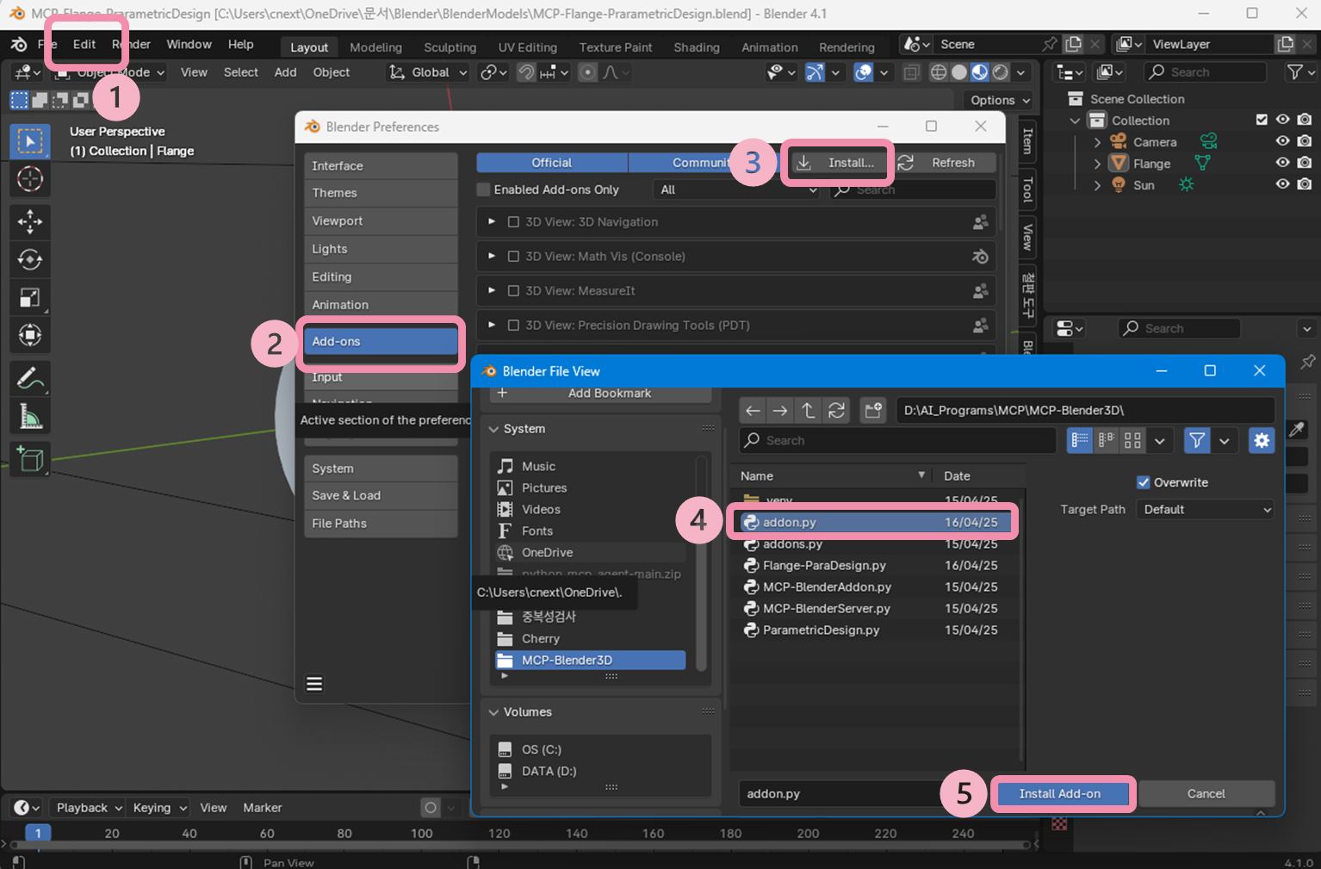Select the Cursor tool in the left toolbar
This screenshot has width=1321, height=869.
(30, 179)
